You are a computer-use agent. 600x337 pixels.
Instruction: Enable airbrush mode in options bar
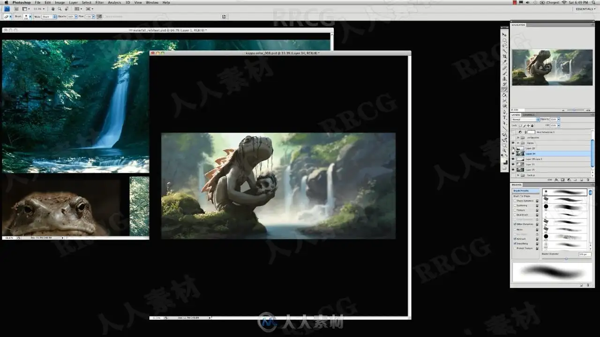99,17
